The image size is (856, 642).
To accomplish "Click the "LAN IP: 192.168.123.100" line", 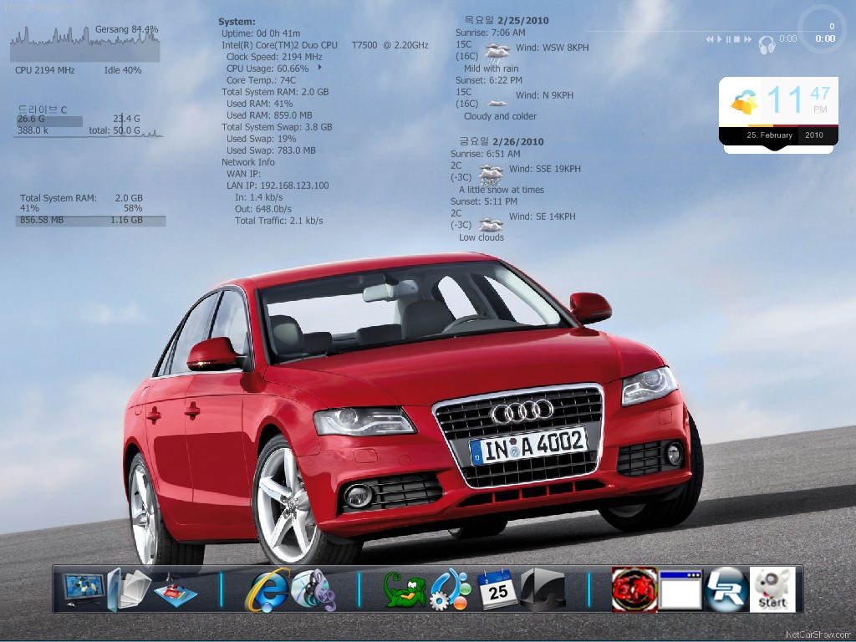I will [x=278, y=186].
